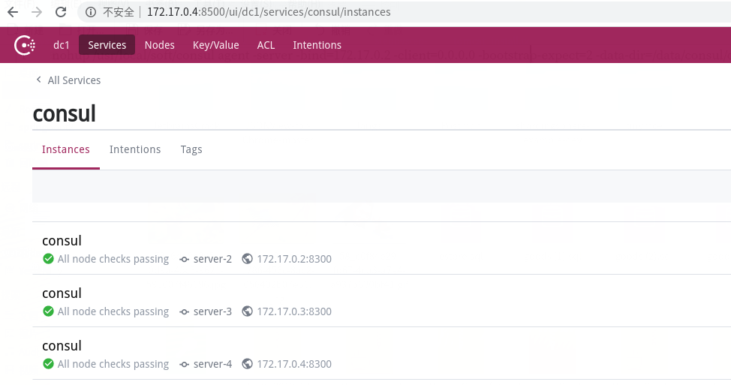The width and height of the screenshot is (731, 385).
Task: Switch to the Intentions tab under consul
Action: click(x=135, y=149)
